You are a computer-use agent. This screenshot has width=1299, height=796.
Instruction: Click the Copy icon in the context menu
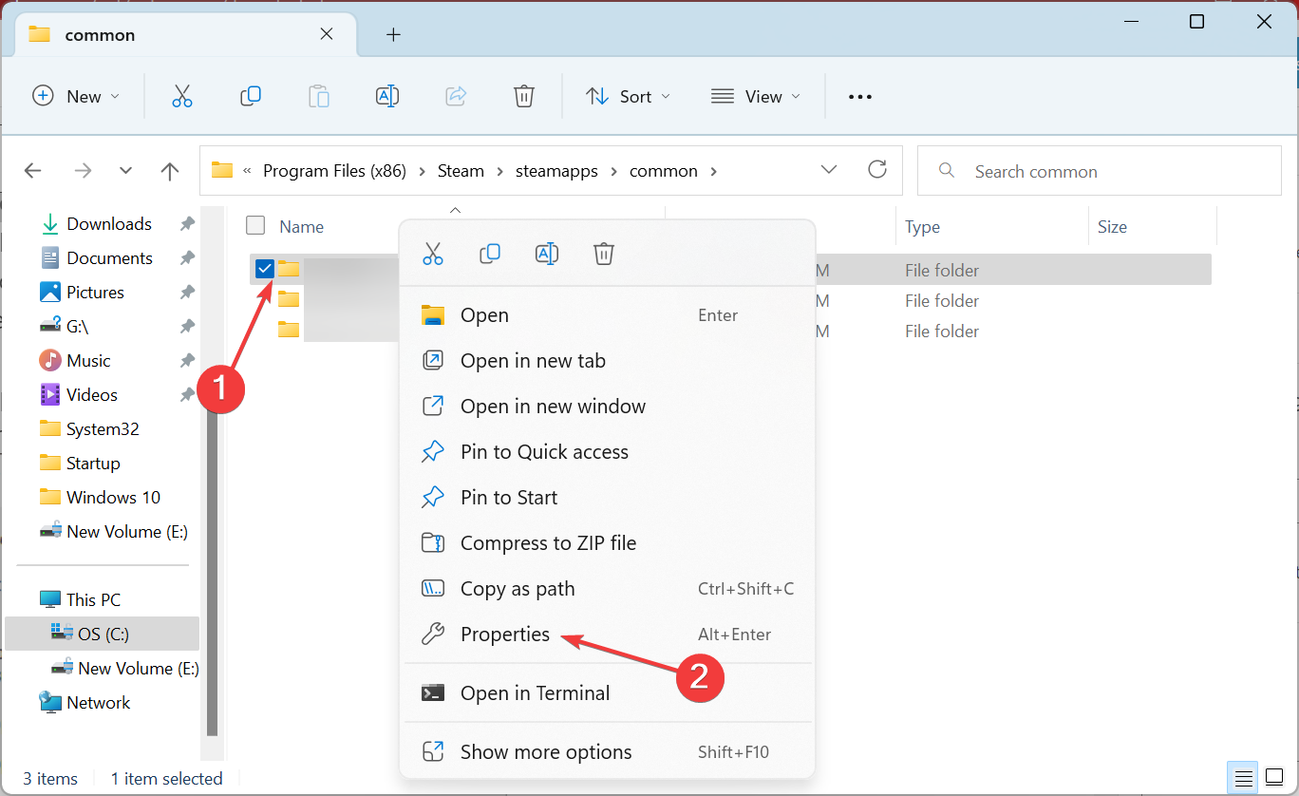tap(490, 254)
